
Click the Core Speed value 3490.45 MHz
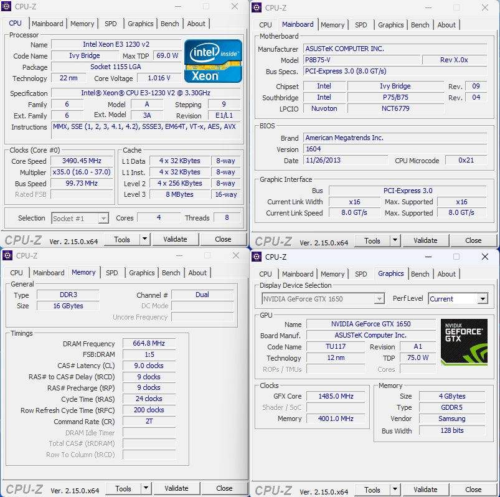coord(82,161)
